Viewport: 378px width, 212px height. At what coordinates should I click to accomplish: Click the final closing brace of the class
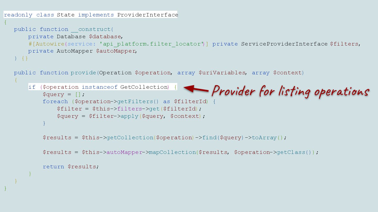point(5,188)
